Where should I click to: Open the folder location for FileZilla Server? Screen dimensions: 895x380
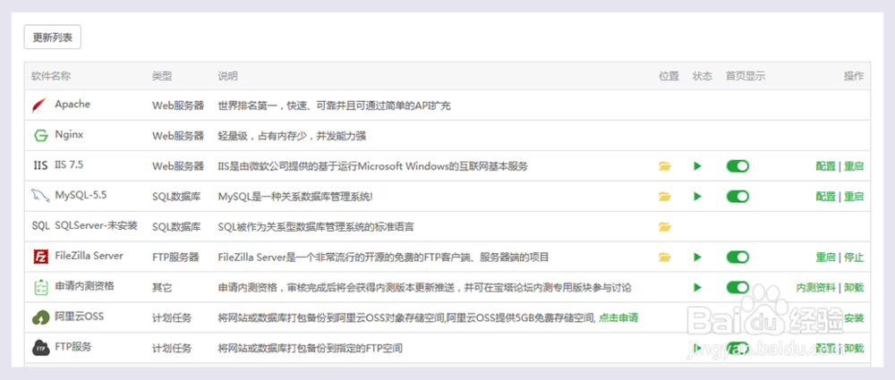[x=664, y=257]
